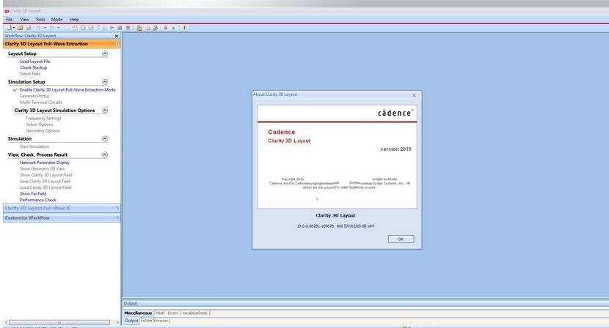Switch to the Output bottom tab

131,321
